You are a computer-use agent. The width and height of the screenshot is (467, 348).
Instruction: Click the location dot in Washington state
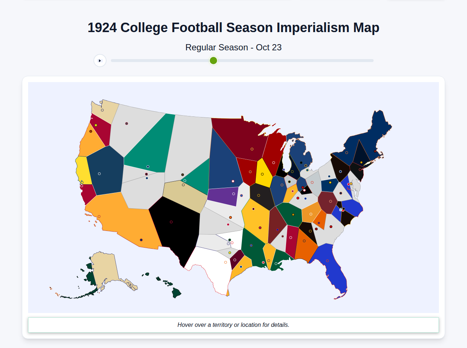[103, 110]
